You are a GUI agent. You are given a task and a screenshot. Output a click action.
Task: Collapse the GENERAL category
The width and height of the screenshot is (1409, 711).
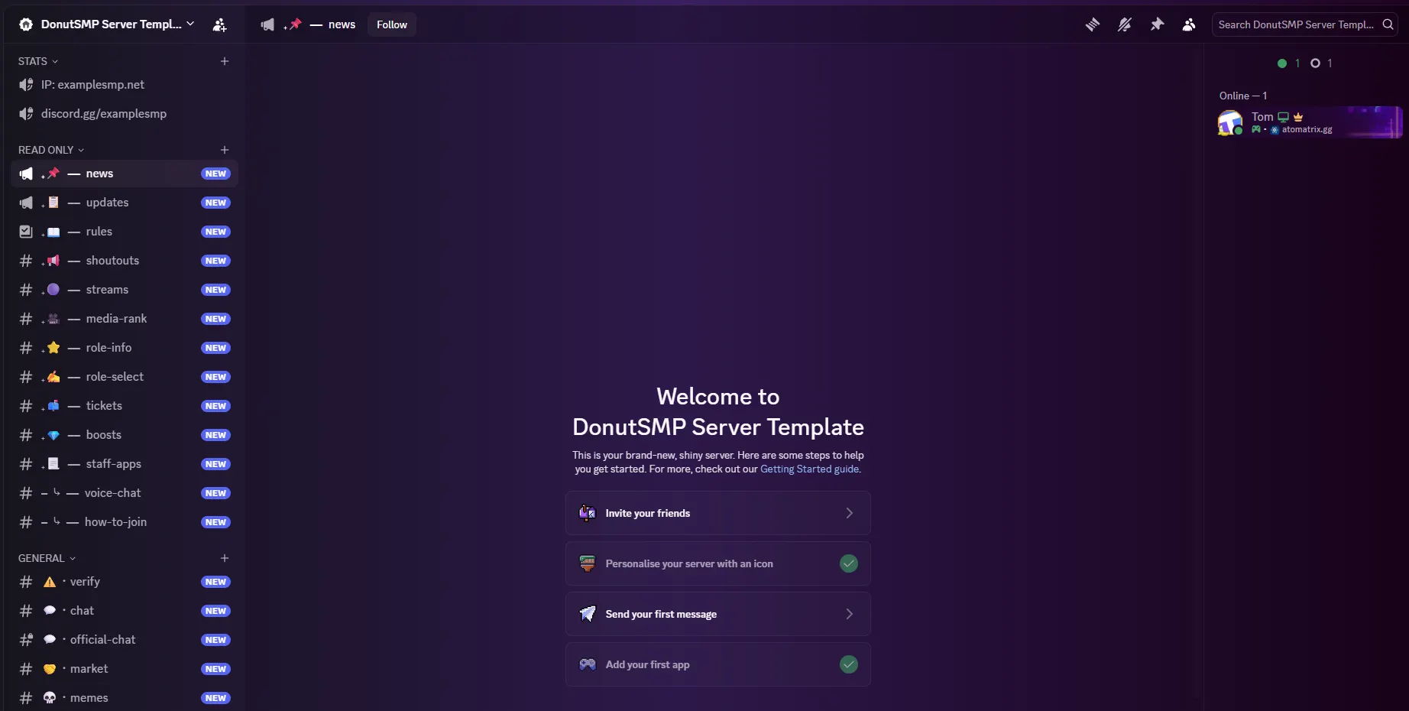click(47, 558)
